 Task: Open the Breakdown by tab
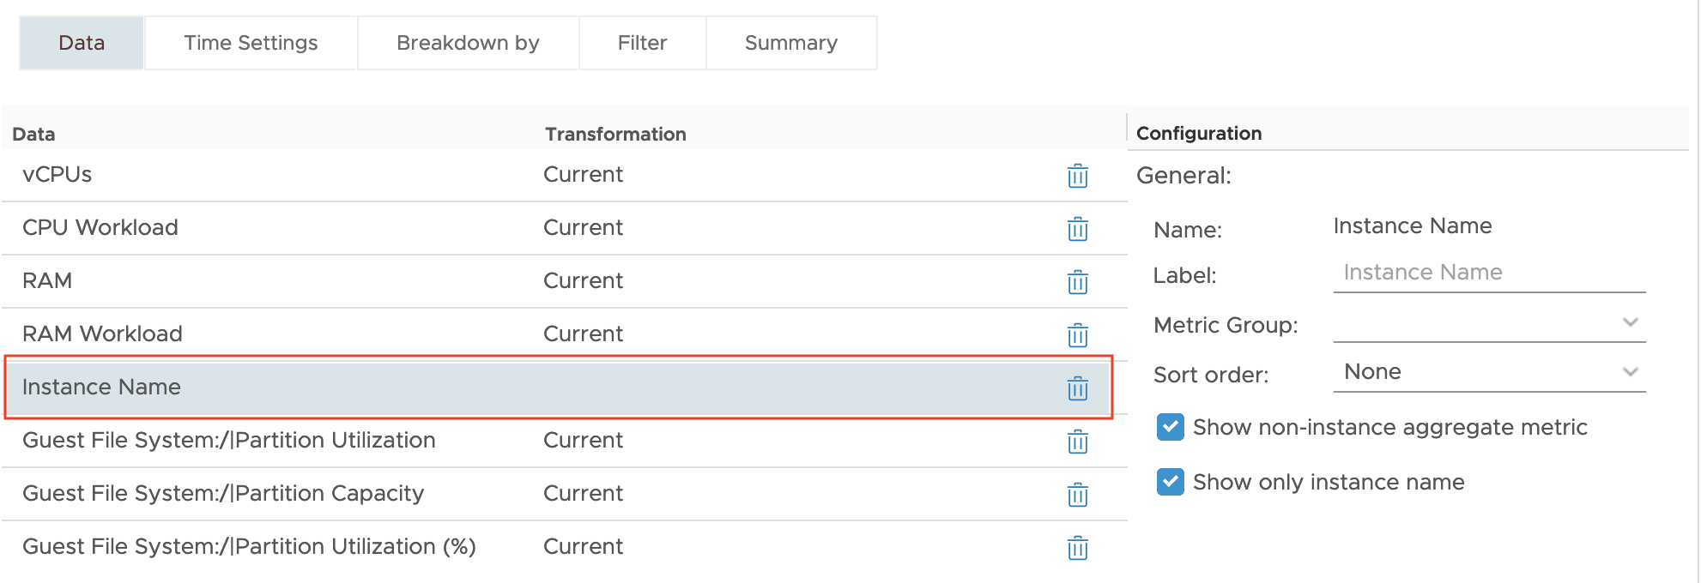click(468, 43)
